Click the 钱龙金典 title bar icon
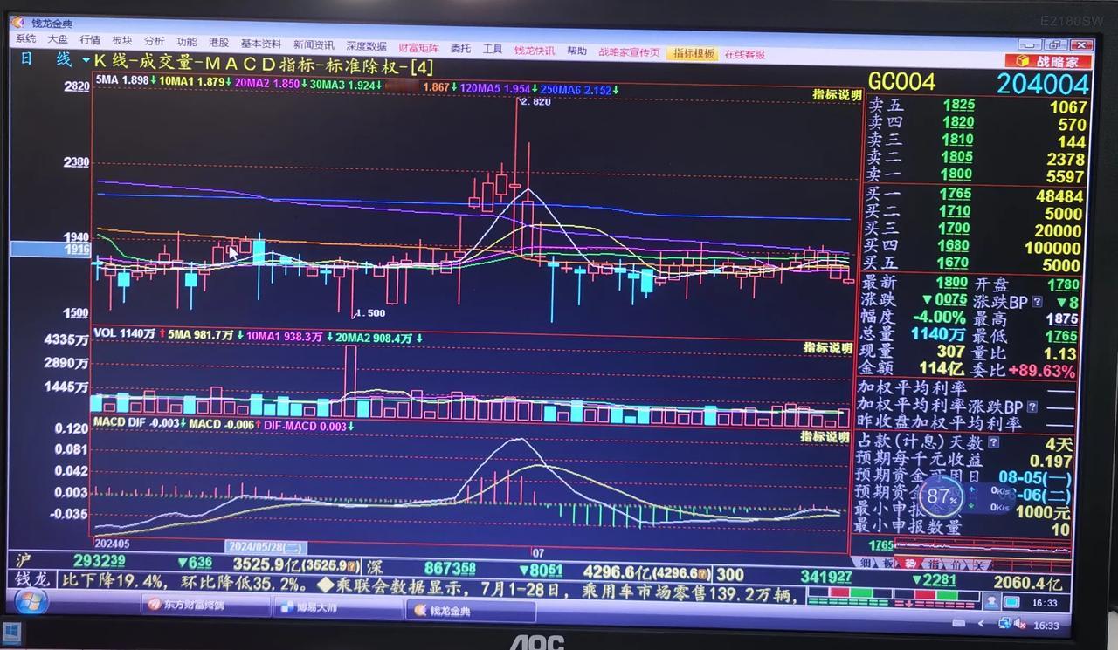Screen dimensions: 1118x650 point(17,23)
